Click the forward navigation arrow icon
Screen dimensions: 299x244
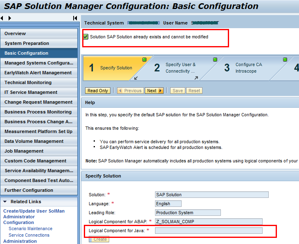point(10,18)
